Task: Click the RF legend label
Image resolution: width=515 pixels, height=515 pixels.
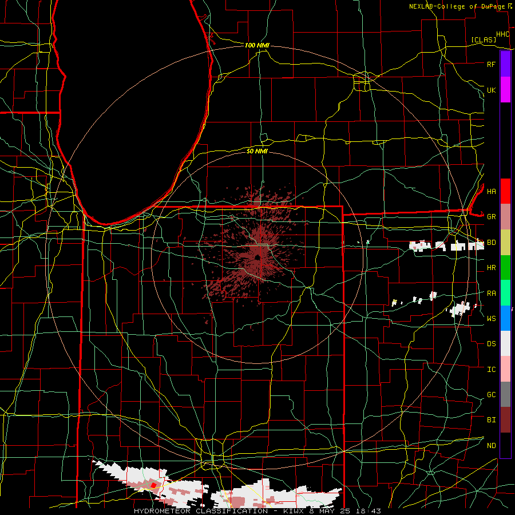Action: click(491, 64)
